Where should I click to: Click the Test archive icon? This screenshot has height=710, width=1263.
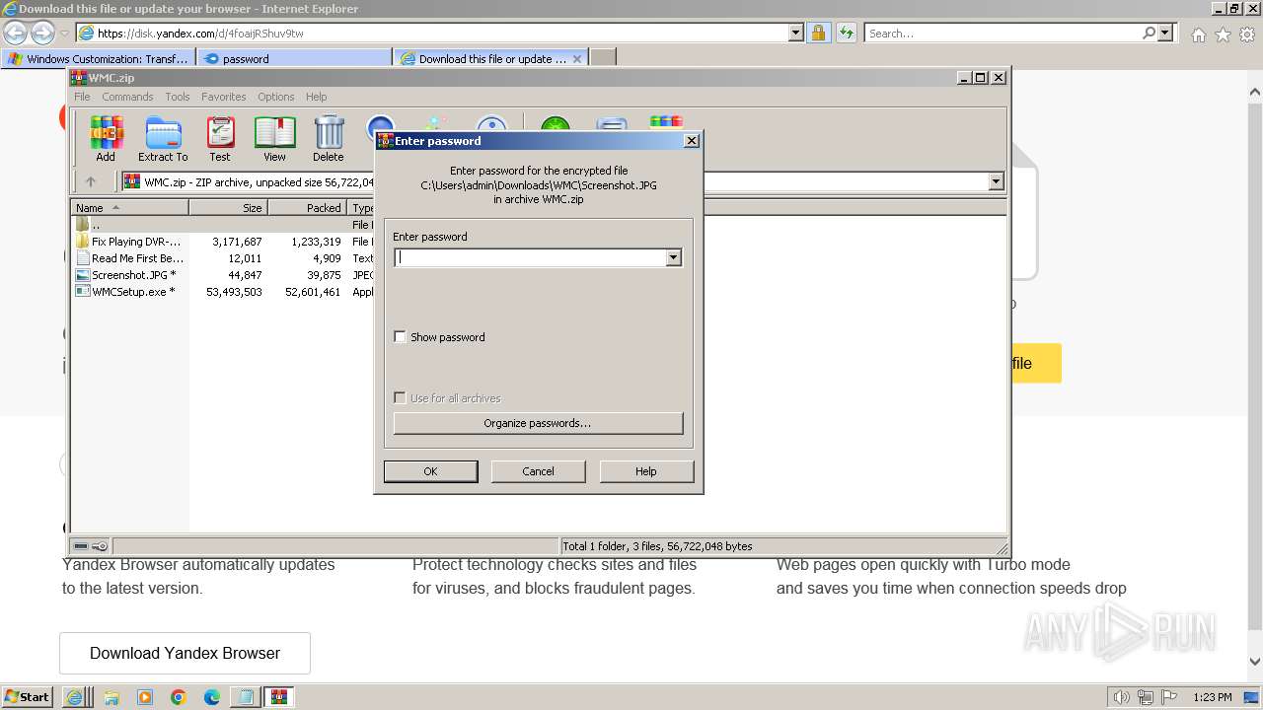[x=220, y=139]
